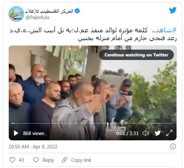Click the Twitter bird logo at top right
This screenshot has width=184, height=168.
click(x=173, y=10)
